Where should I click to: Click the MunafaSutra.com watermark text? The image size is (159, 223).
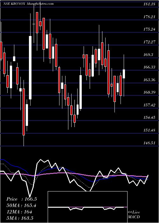click(40, 4)
